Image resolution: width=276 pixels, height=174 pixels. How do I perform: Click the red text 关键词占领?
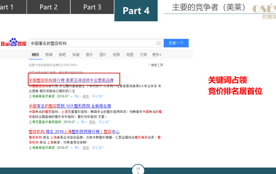pyautogui.click(x=228, y=80)
